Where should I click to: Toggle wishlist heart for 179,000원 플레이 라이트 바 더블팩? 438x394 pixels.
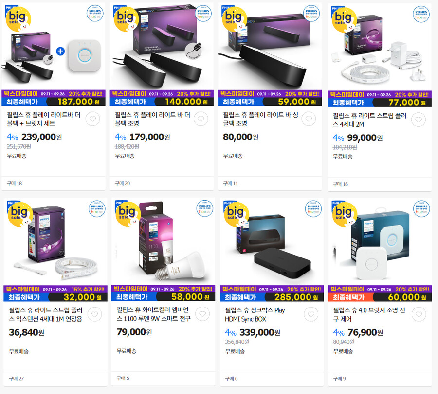[201, 119]
